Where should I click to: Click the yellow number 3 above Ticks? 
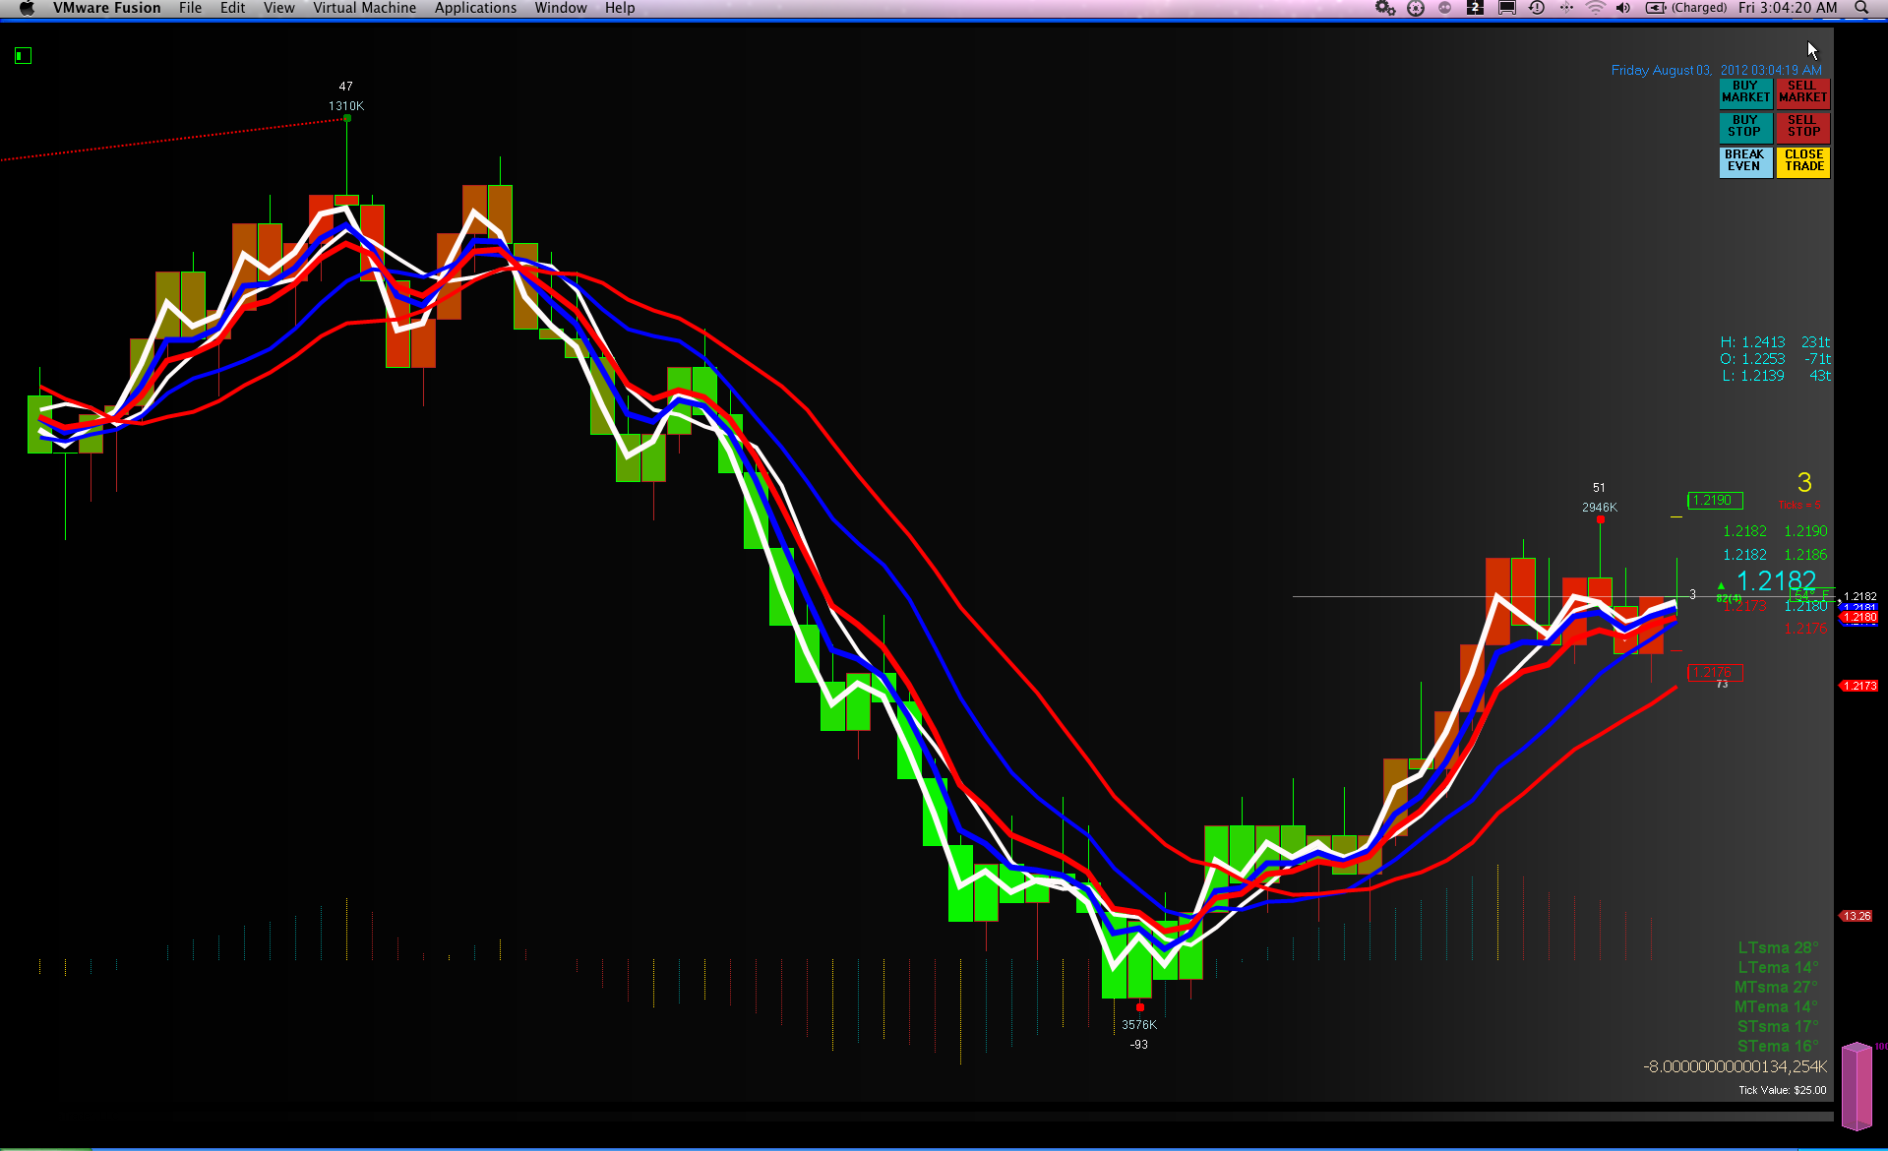(x=1804, y=483)
